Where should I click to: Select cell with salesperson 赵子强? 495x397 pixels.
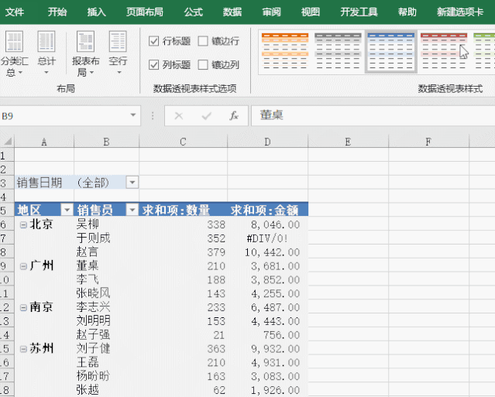[x=106, y=334]
